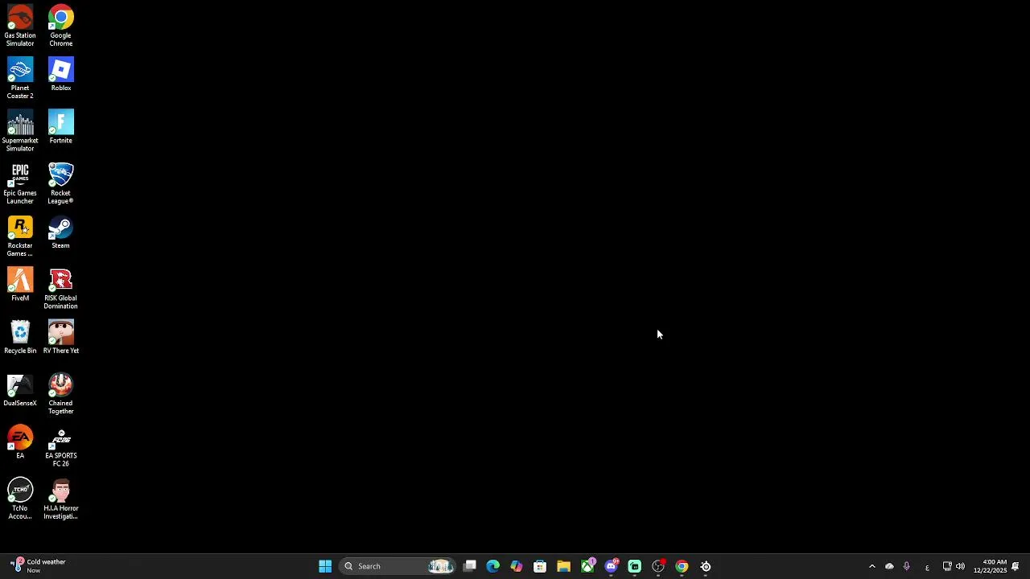Open the clock showing 4:00 AM
The image size is (1030, 579).
pyautogui.click(x=990, y=566)
